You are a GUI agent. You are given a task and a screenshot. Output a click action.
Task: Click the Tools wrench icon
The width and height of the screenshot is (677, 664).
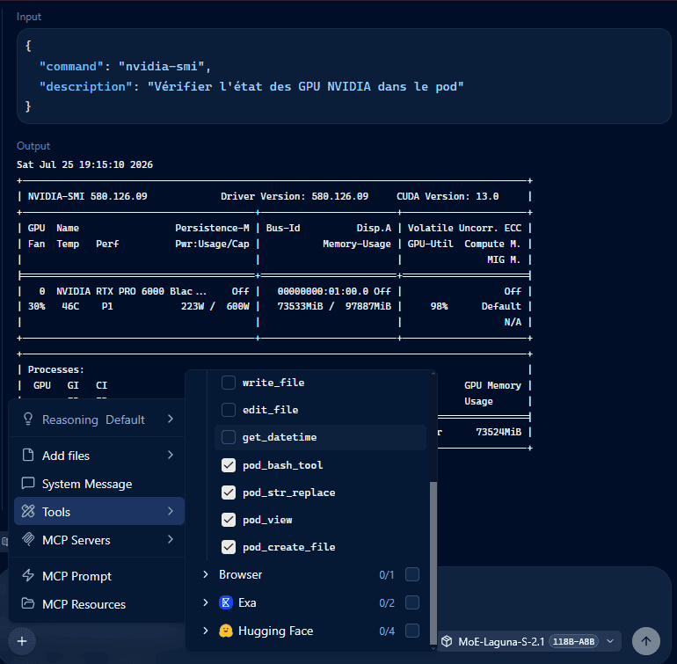pos(28,511)
